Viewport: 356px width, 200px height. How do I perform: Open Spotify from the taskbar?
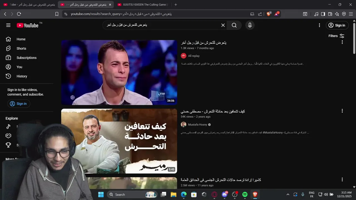click(x=245, y=194)
